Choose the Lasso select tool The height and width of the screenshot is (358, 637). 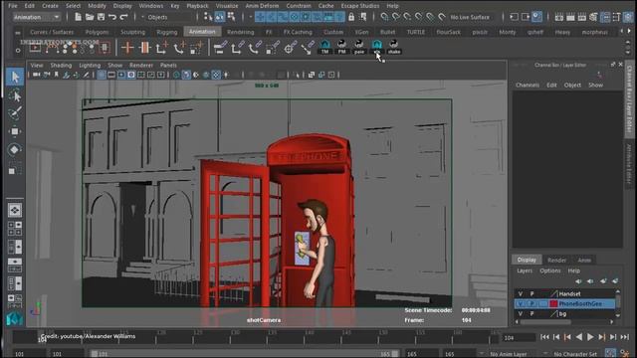coord(15,95)
